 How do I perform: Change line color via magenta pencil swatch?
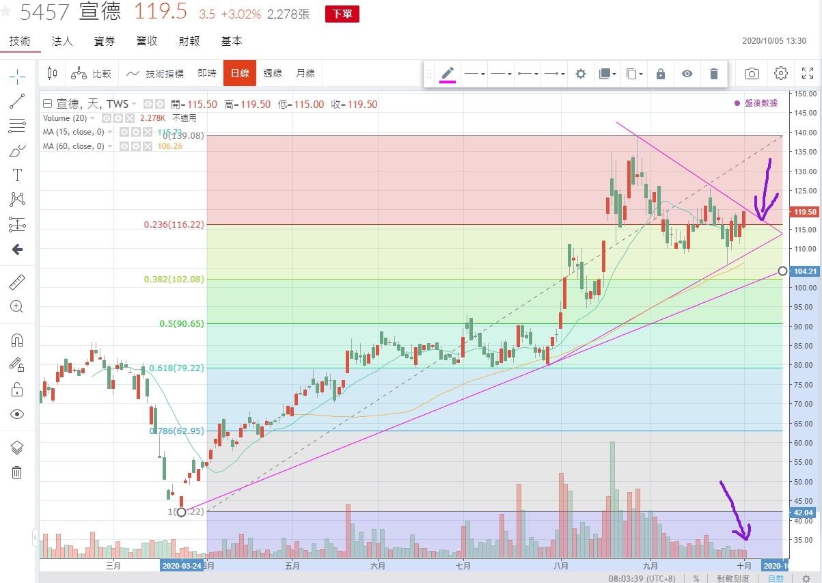coord(448,74)
